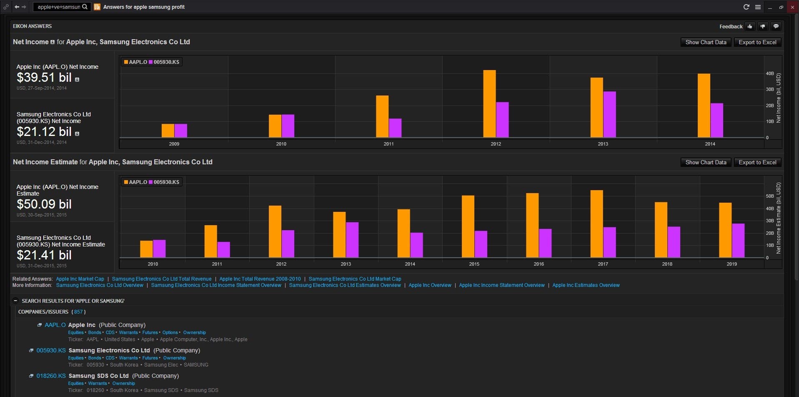Open Samsung Electronics Ownership link
This screenshot has width=799, height=397.
[x=175, y=358]
